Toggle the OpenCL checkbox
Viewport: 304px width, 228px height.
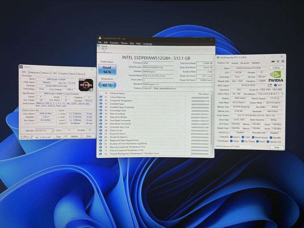[231, 137]
